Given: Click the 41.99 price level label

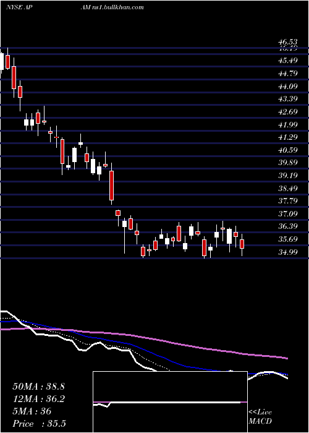Looking at the screenshot, I should 288,125.
